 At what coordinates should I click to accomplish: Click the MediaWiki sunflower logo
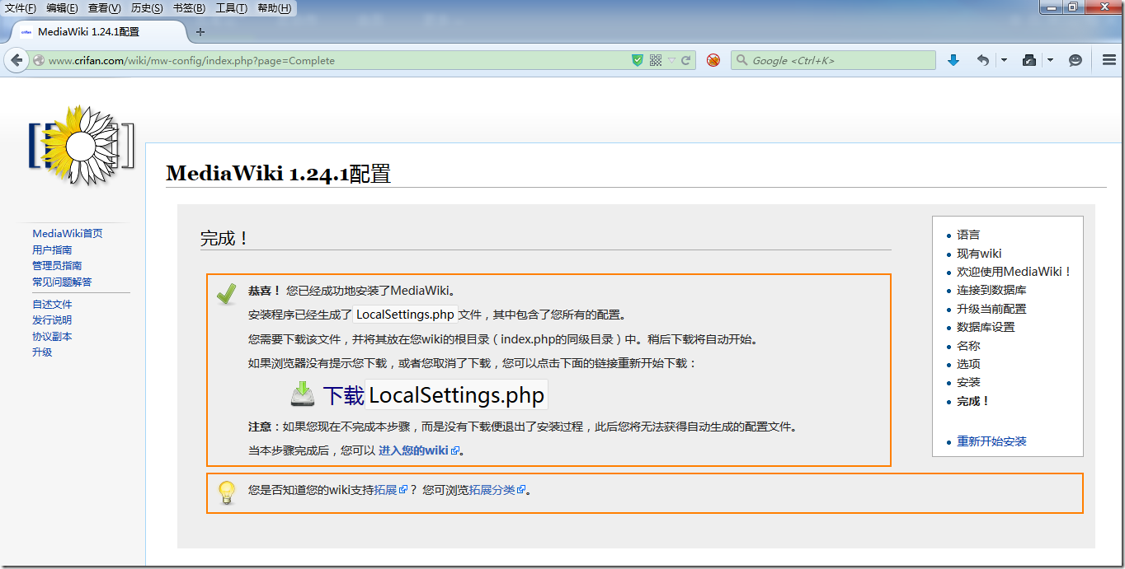(81, 146)
